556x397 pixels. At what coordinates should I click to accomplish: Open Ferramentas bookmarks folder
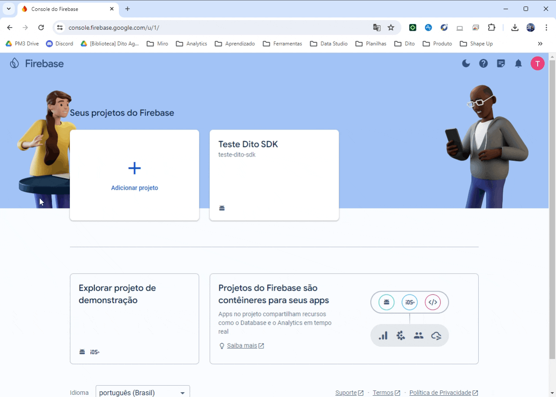(x=282, y=44)
